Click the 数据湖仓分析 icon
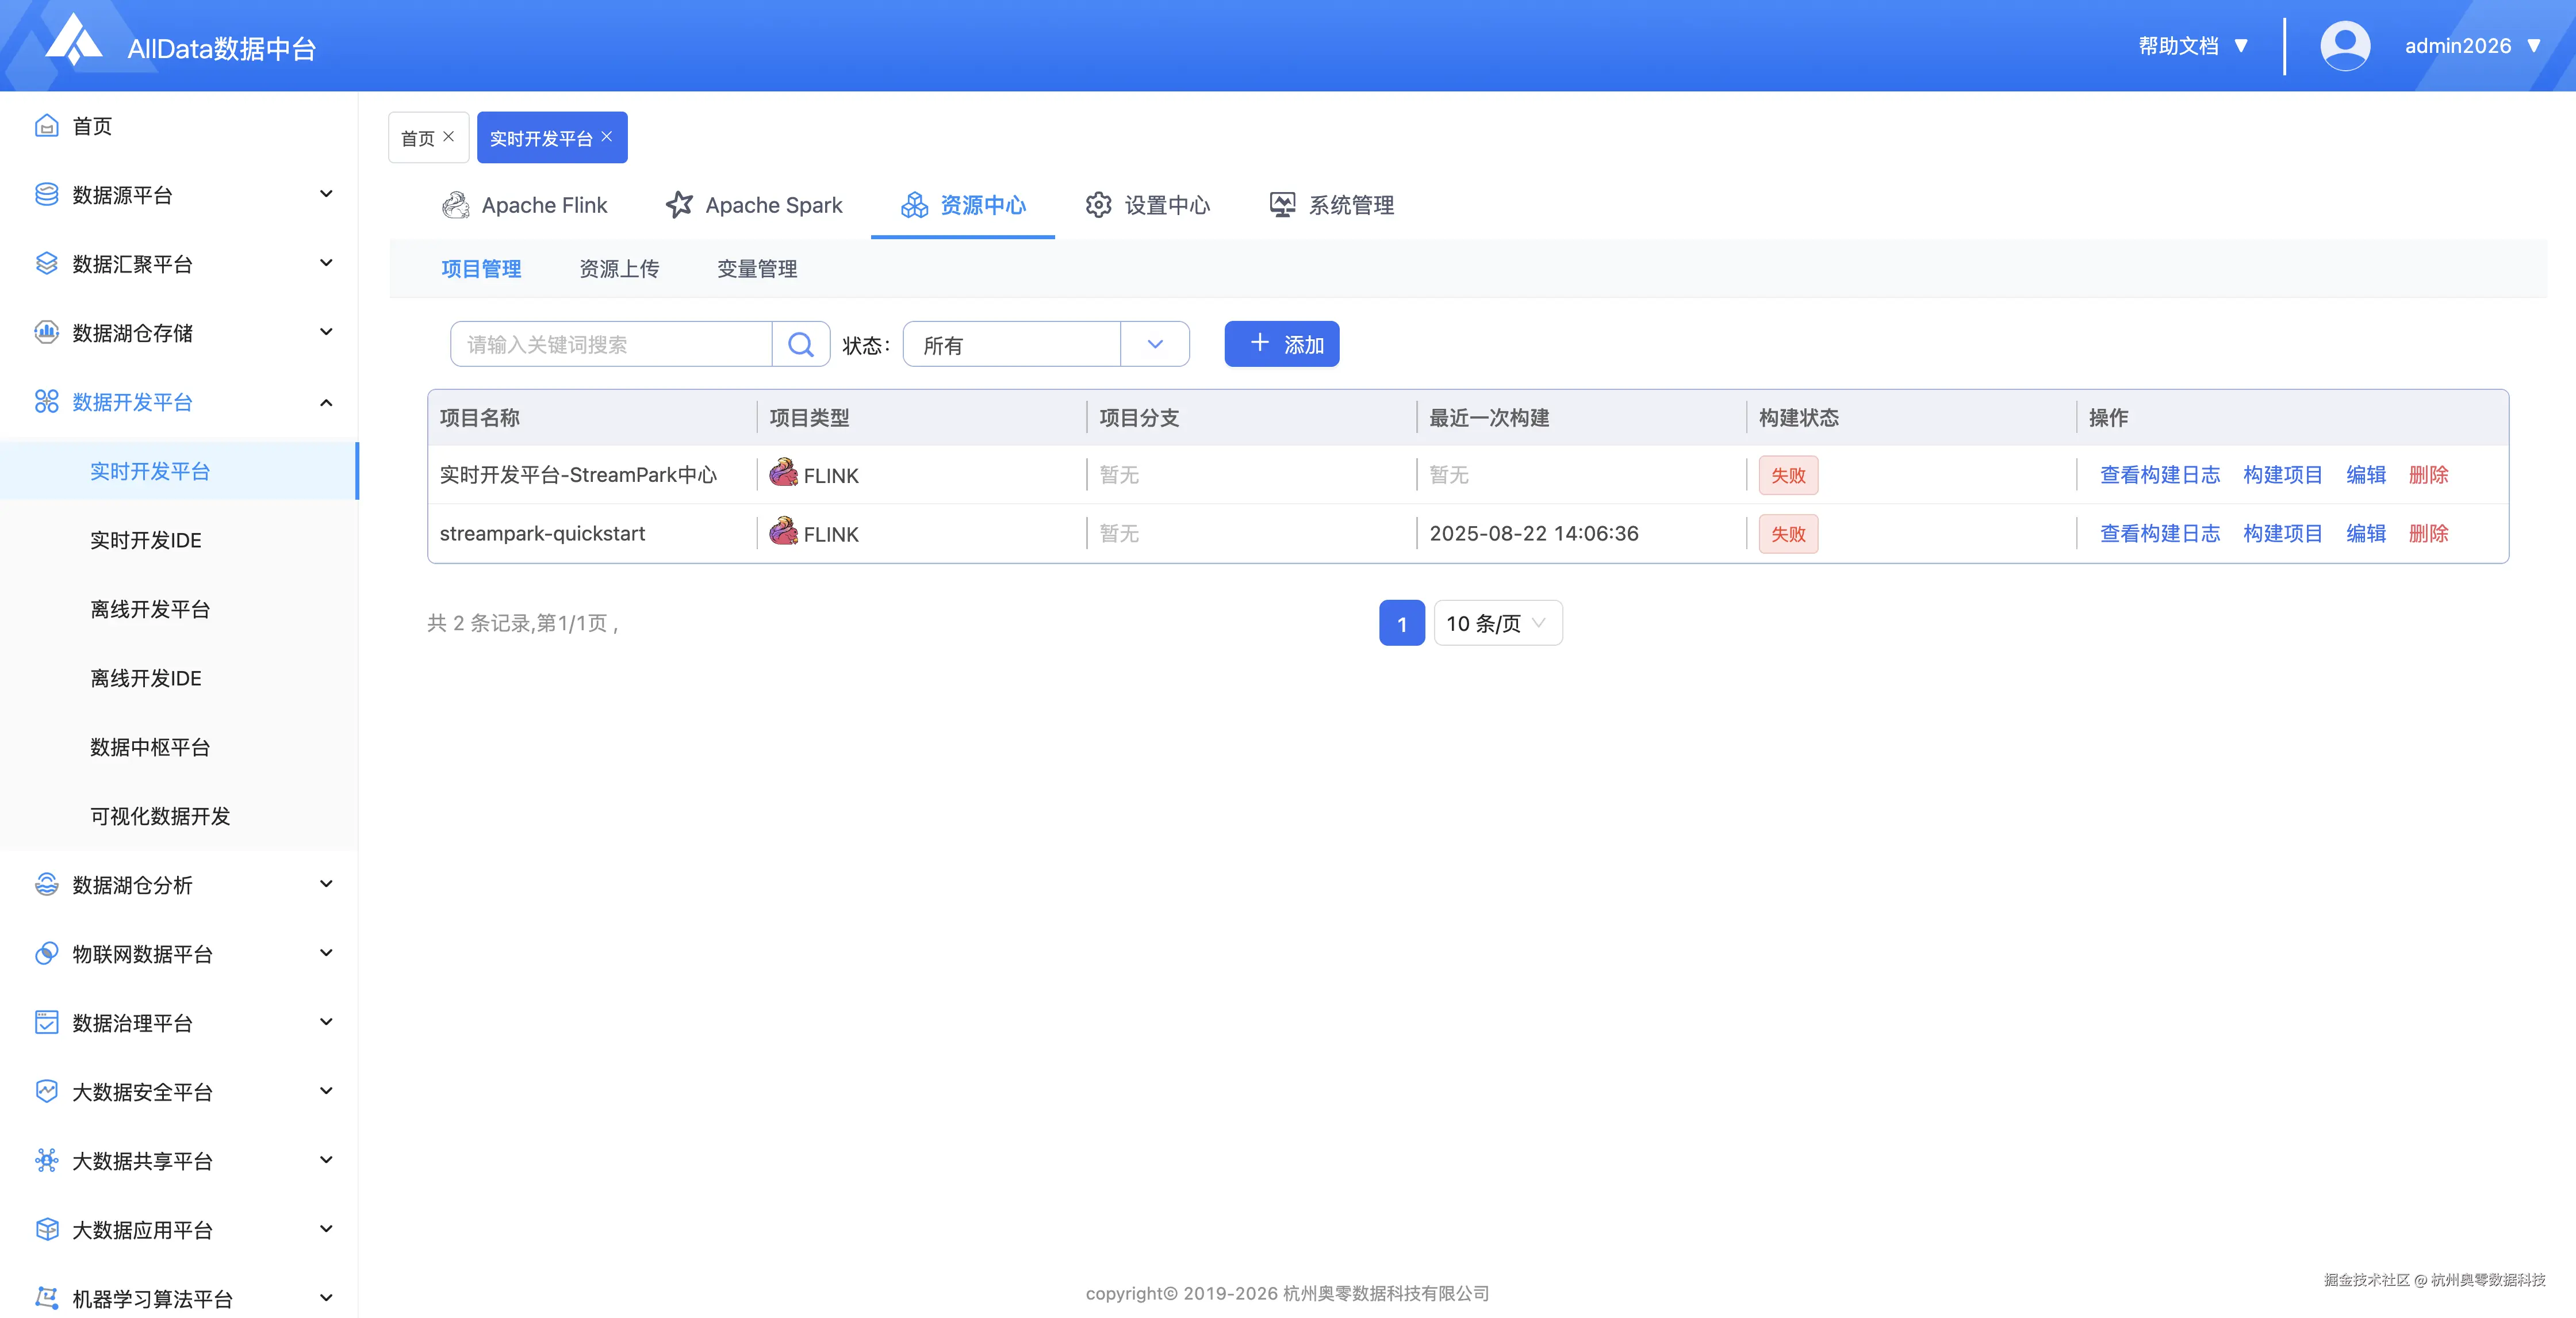This screenshot has width=2576, height=1318. 46,885
